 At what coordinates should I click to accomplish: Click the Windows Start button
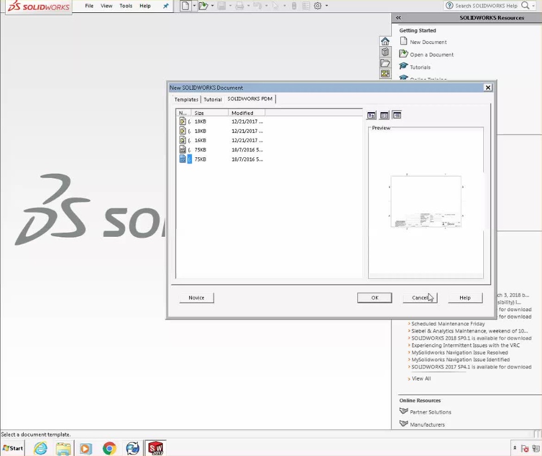[13, 448]
